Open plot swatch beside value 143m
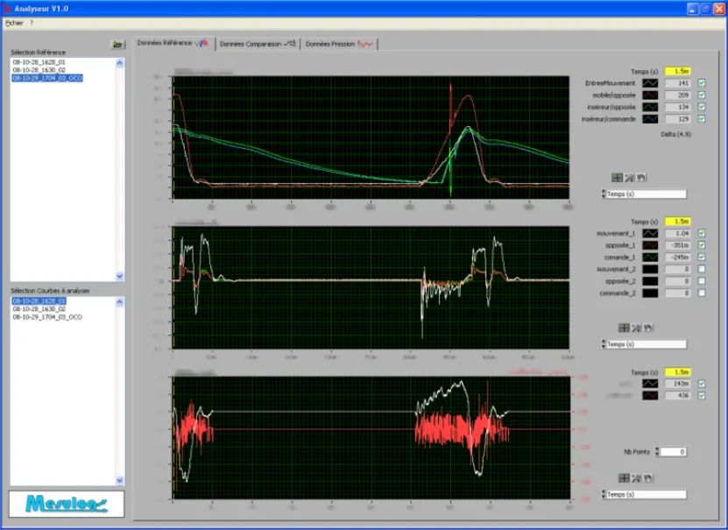The height and width of the screenshot is (530, 728). 650,384
